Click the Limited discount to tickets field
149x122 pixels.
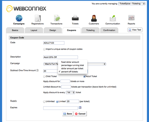pos(66,87)
